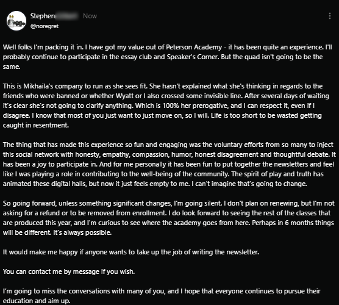Click the @noregret username handle
Screen dimensions: 339x305
45,26
